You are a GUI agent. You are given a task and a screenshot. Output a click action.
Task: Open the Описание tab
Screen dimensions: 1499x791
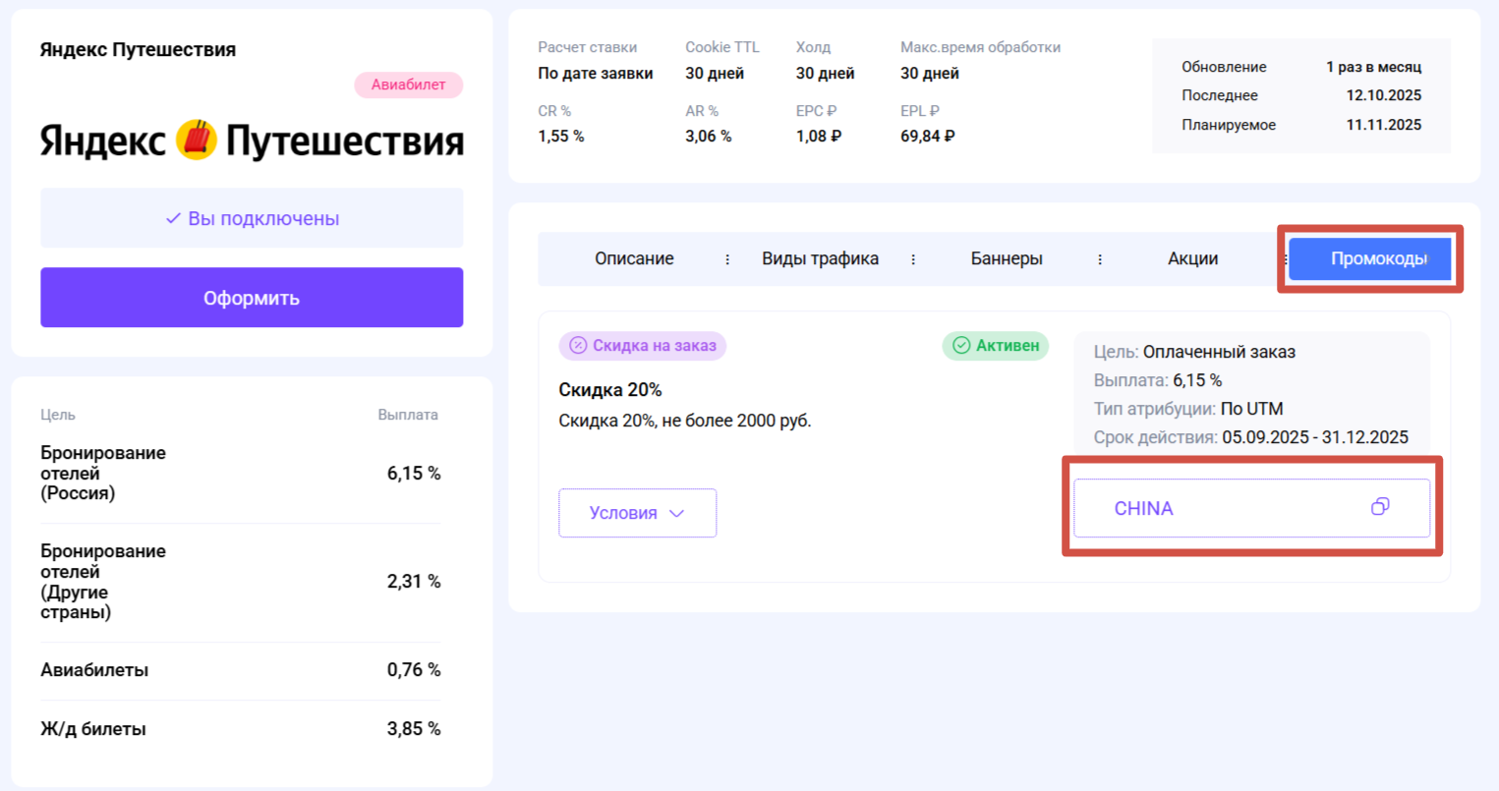[x=634, y=259]
